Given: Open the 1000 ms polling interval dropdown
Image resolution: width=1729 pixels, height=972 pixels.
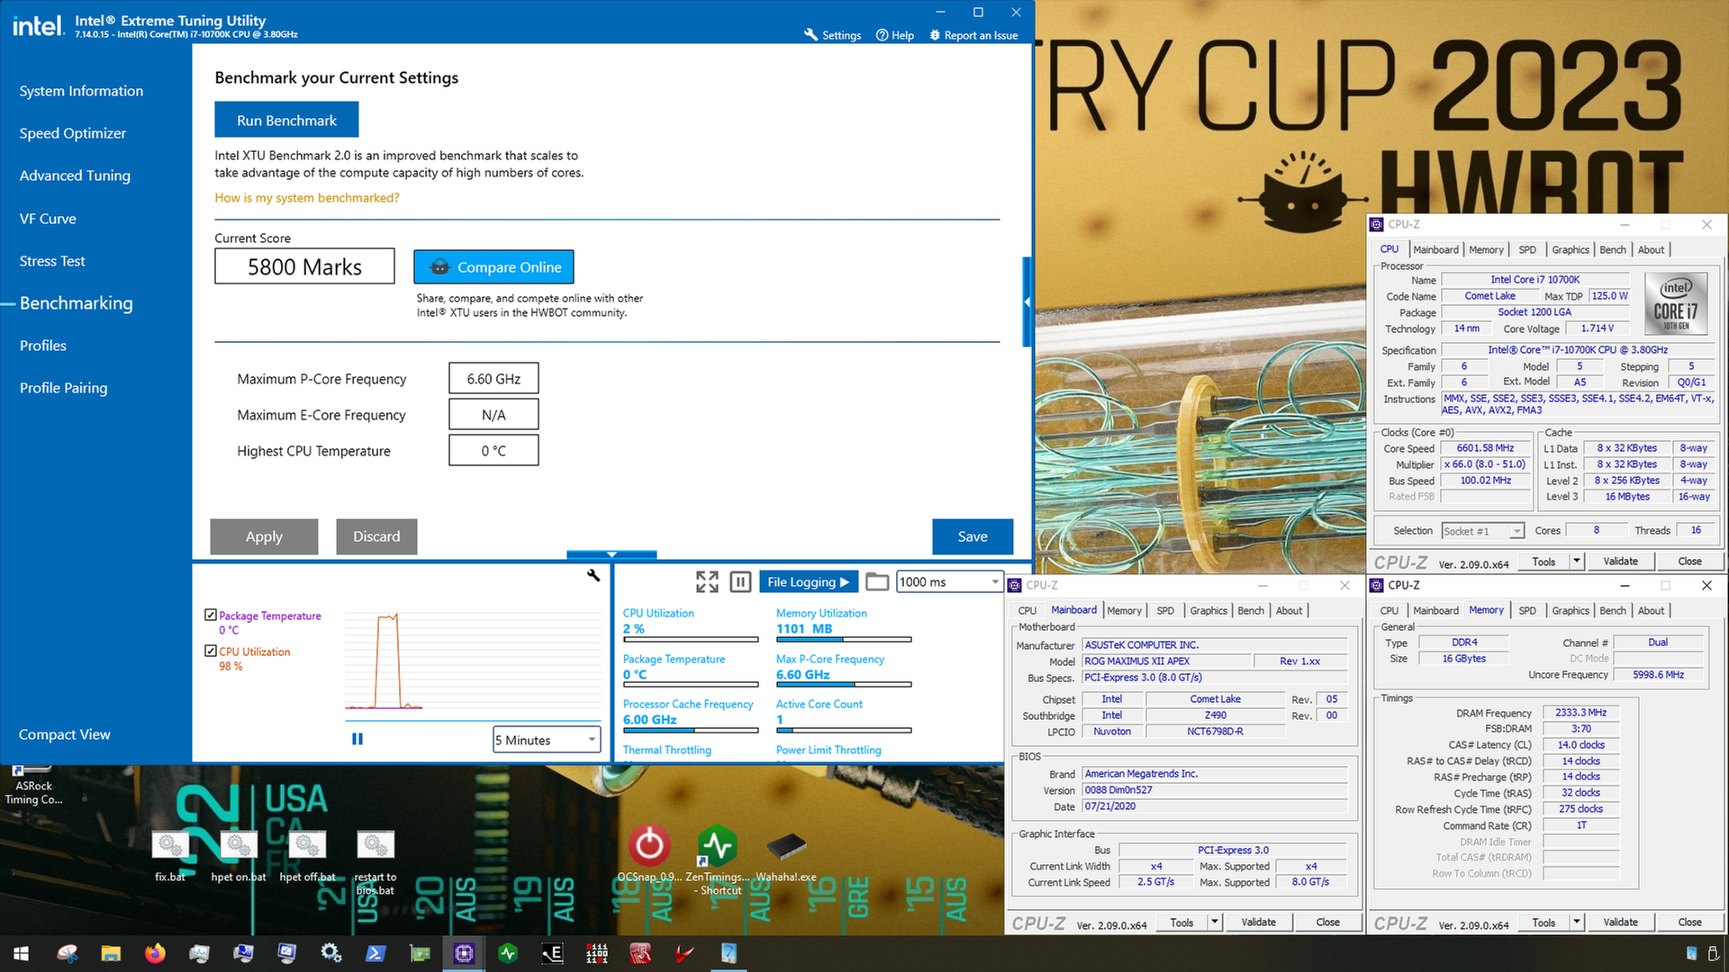Looking at the screenshot, I should (x=950, y=581).
